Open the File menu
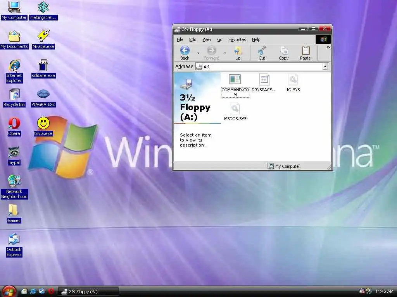The height and width of the screenshot is (297, 397). [180, 40]
